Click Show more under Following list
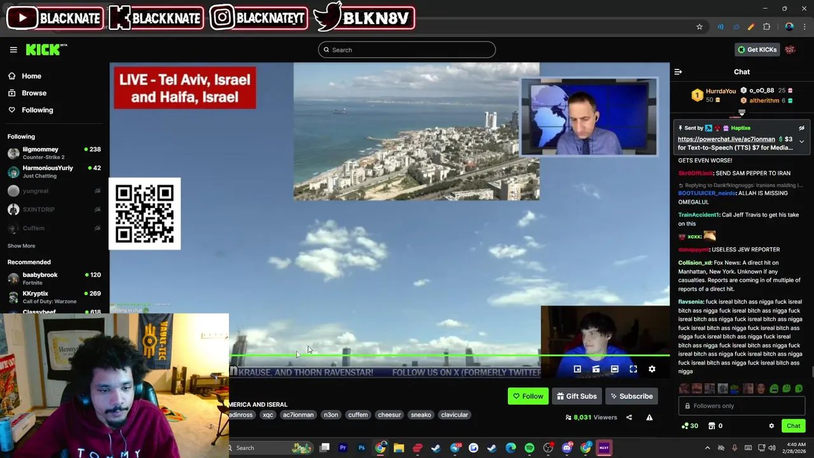Image resolution: width=814 pixels, height=458 pixels. coord(21,246)
